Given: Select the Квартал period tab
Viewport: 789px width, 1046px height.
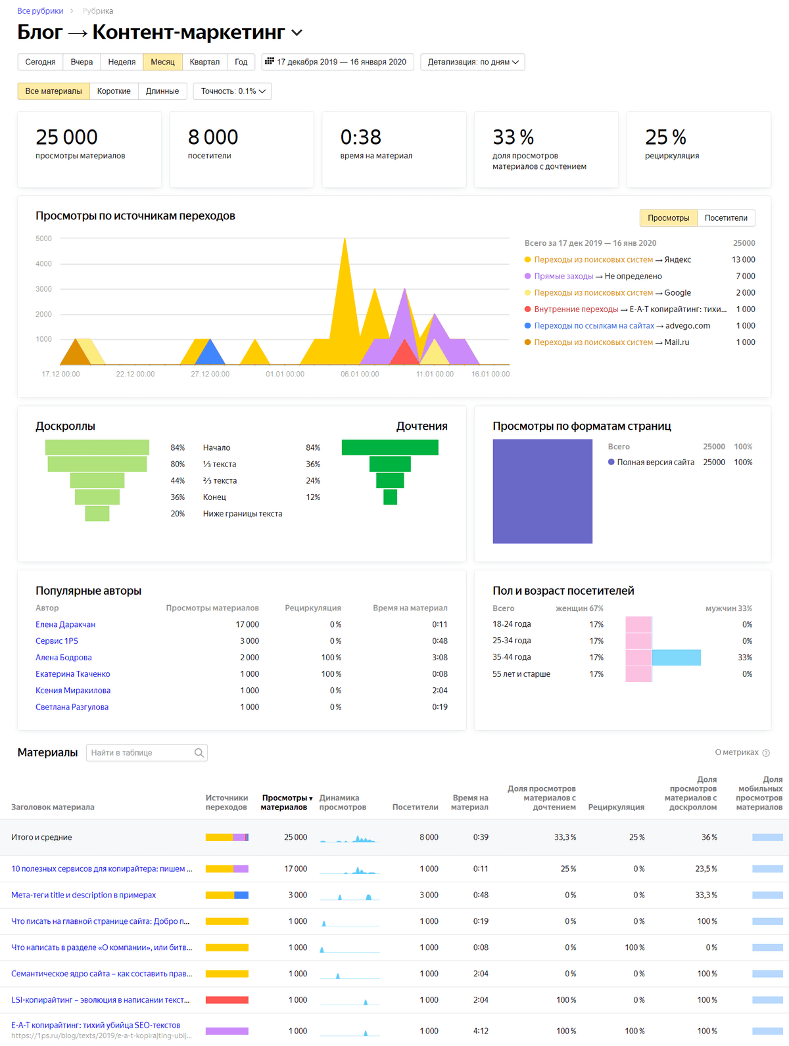Looking at the screenshot, I should coord(204,62).
